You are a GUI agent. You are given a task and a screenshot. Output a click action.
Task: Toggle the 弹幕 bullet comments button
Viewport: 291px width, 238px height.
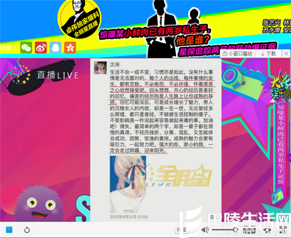pos(180,230)
